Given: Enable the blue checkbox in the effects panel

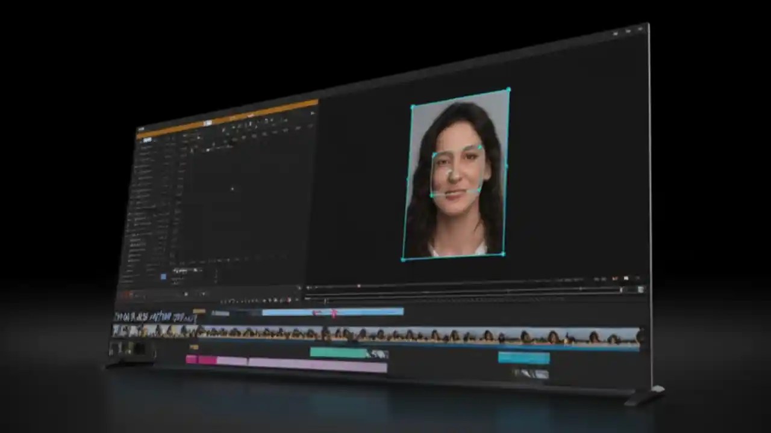Looking at the screenshot, I should (x=163, y=277).
